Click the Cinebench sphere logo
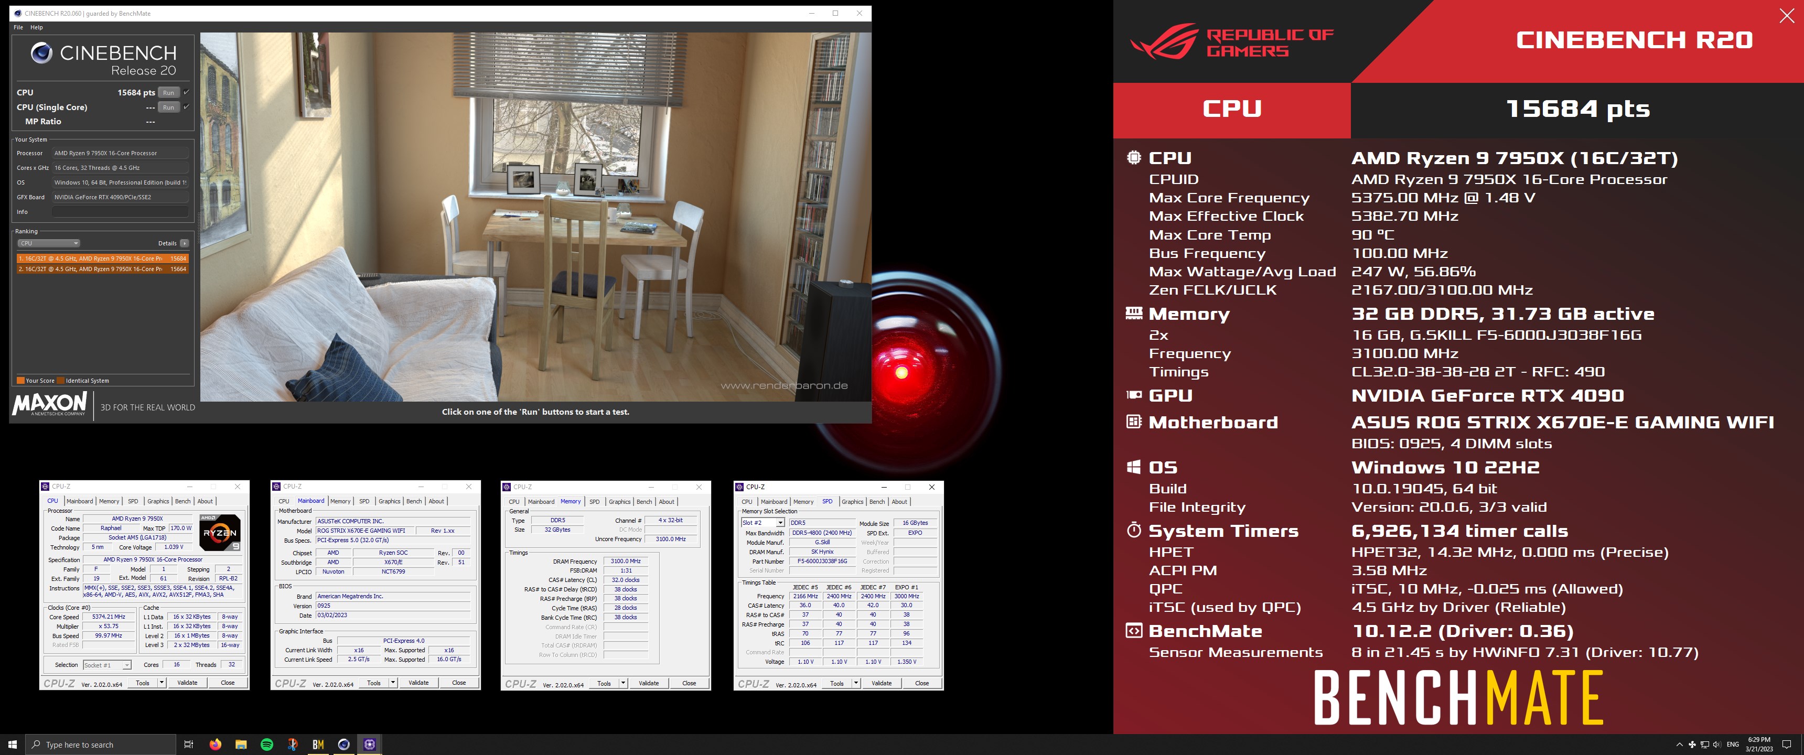Screen dimensions: 1804x755 click(41, 53)
